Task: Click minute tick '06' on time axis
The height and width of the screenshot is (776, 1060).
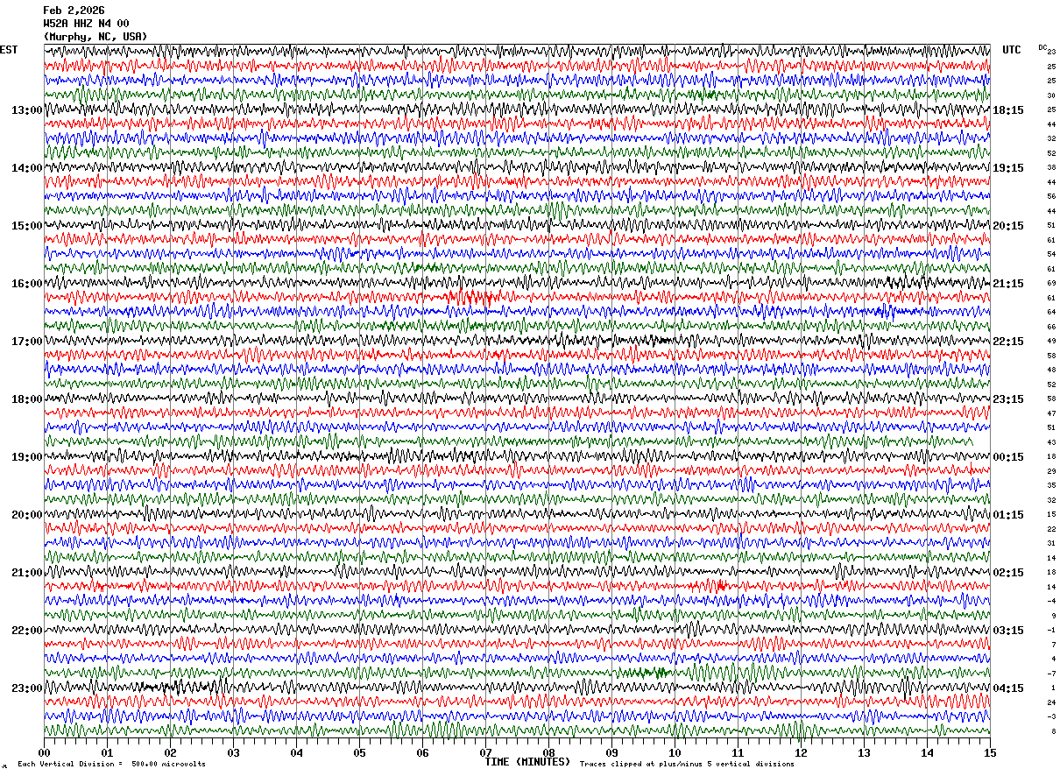Action: 422,752
